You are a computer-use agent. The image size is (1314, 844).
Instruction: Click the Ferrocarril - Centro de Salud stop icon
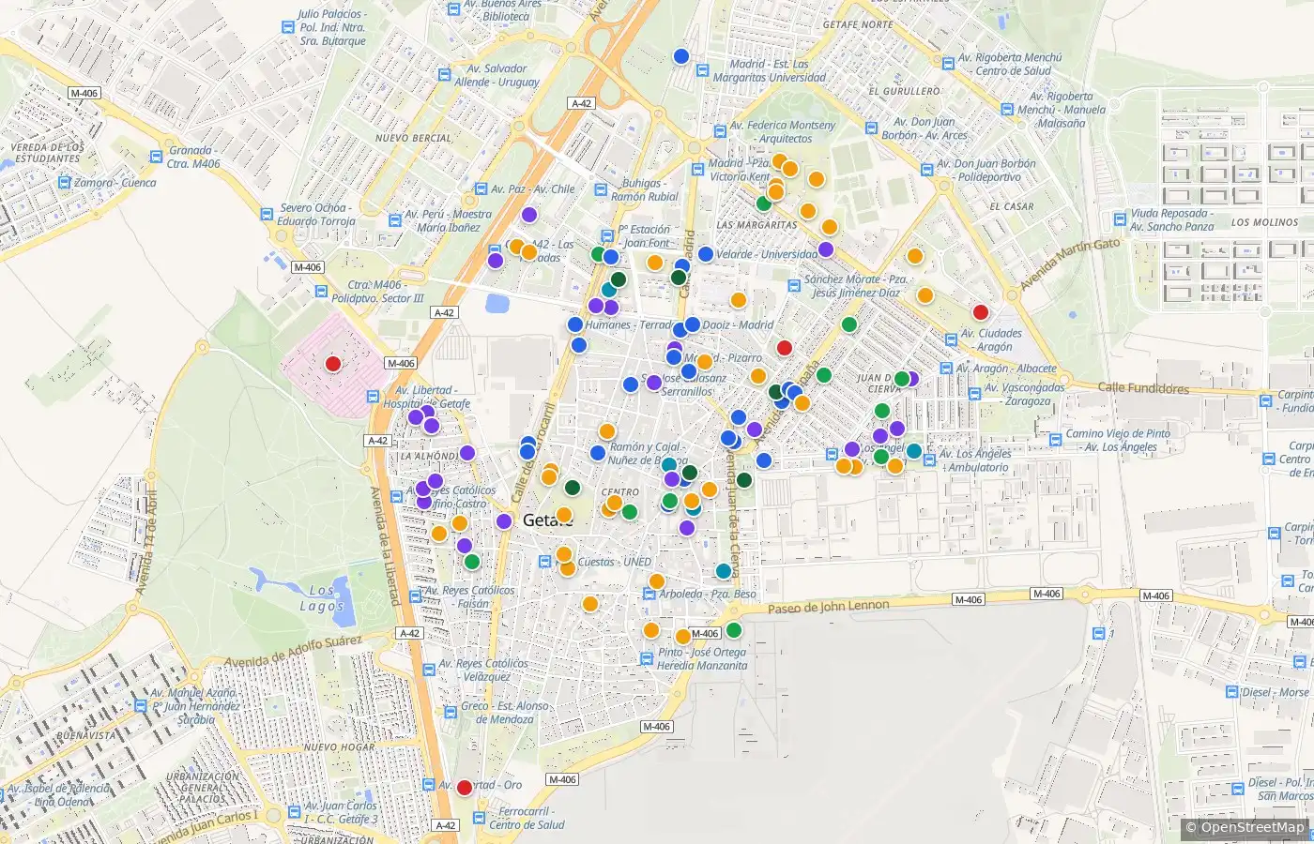point(478,818)
